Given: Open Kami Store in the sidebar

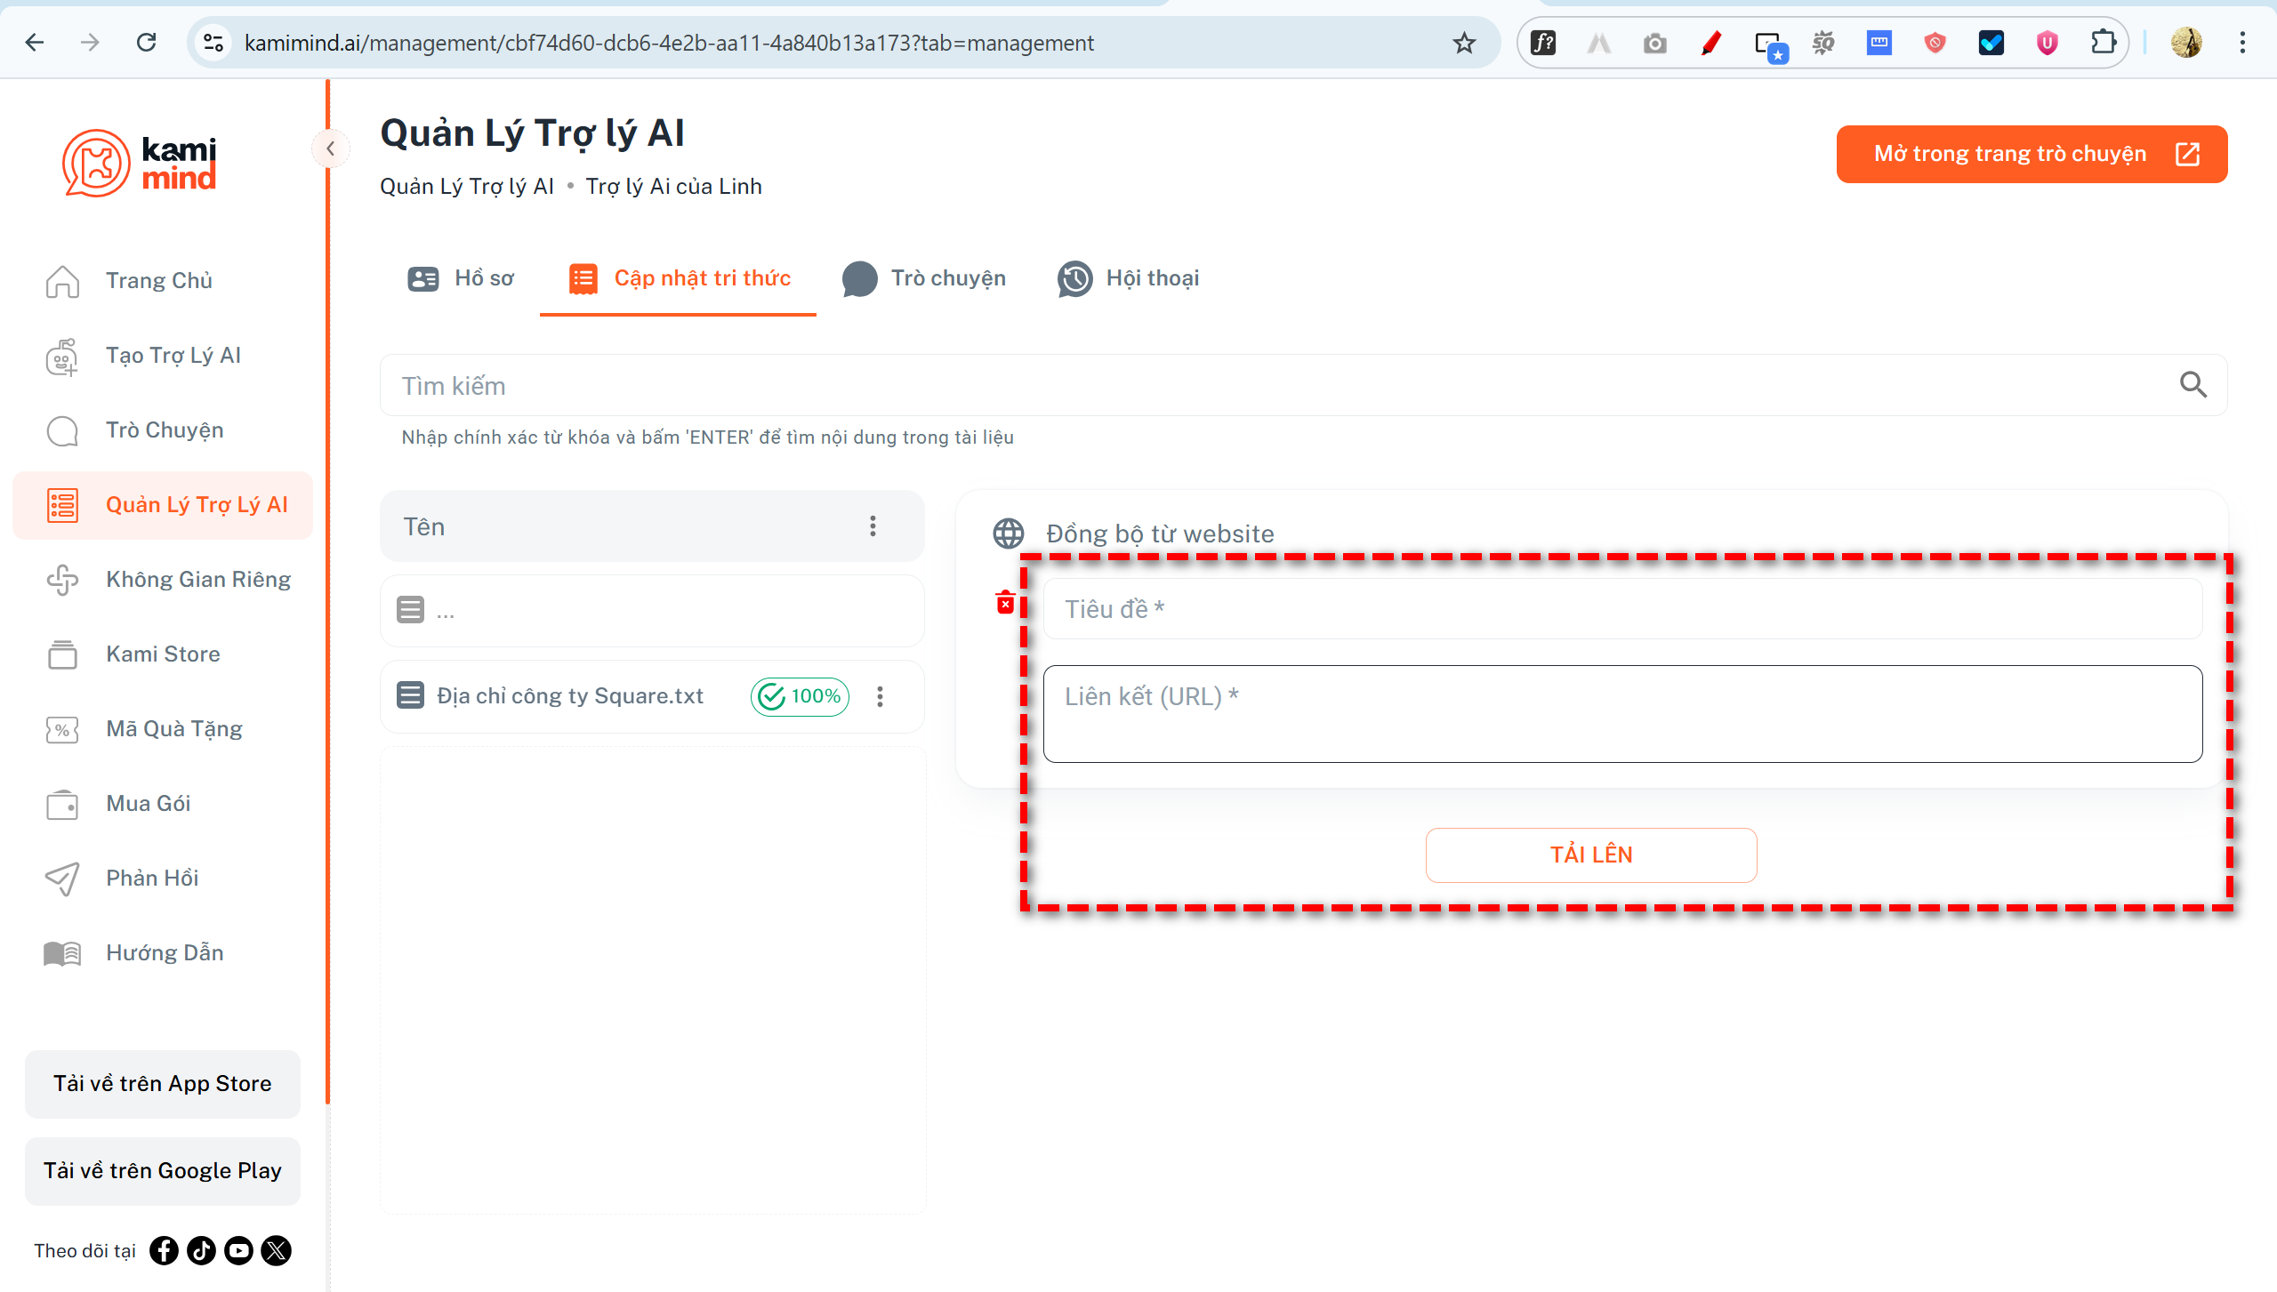Looking at the screenshot, I should pyautogui.click(x=163, y=654).
